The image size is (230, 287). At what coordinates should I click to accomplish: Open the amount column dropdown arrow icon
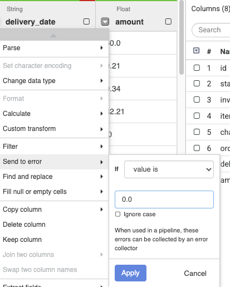click(x=105, y=22)
